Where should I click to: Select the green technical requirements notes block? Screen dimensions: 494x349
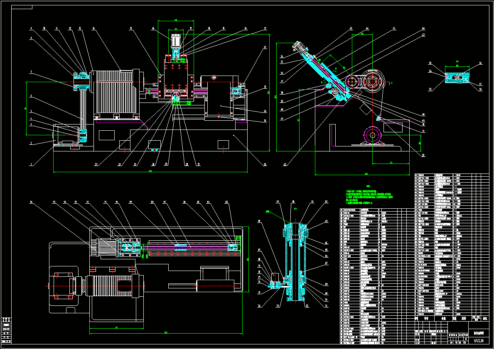point(369,194)
